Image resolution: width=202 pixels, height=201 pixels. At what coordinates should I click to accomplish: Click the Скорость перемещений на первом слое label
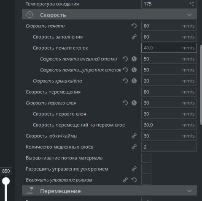click(x=79, y=125)
